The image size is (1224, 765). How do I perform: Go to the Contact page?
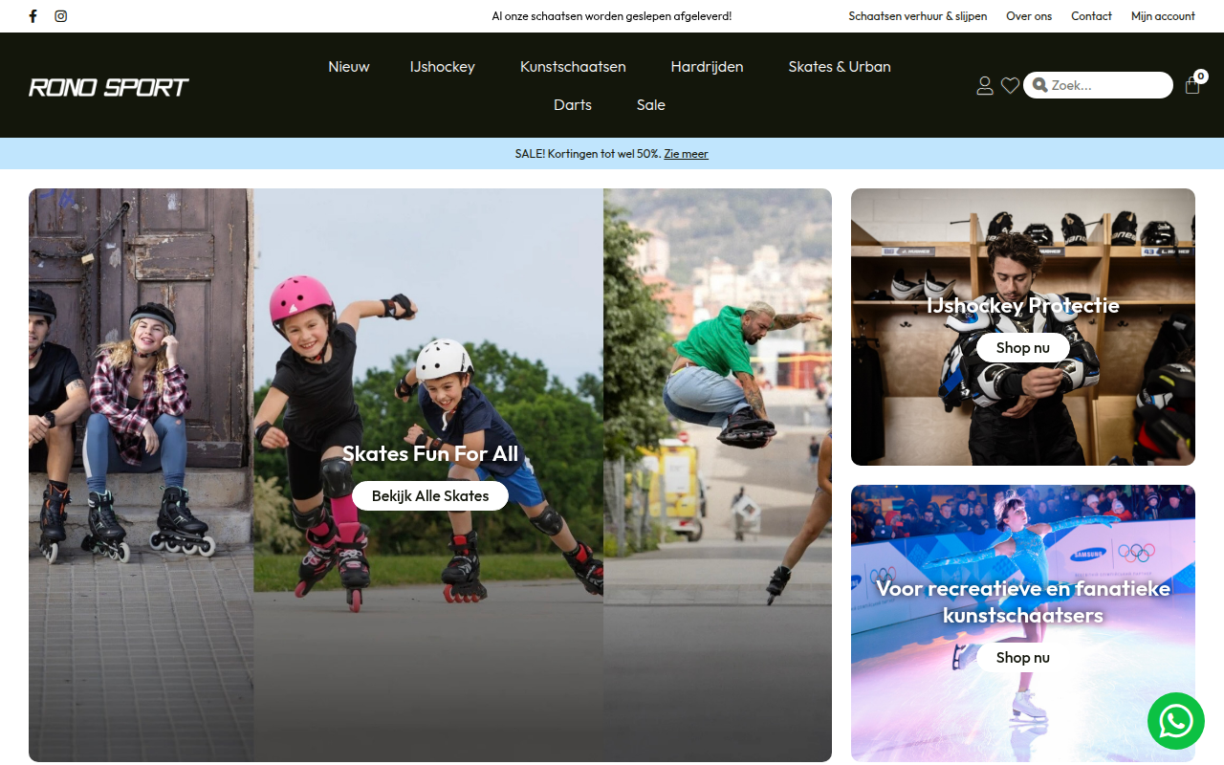[x=1091, y=16]
